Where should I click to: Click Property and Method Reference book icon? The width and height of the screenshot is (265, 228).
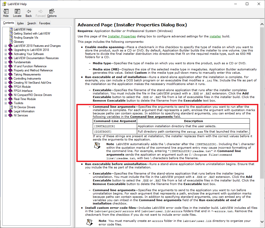tap(11, 70)
